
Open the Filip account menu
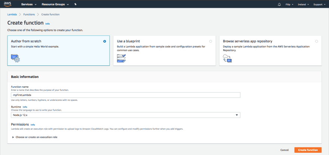(x=289, y=4)
